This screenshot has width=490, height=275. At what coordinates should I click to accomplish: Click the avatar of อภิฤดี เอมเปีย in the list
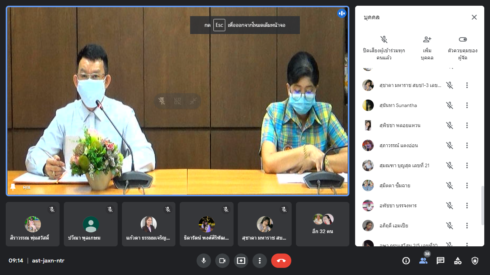[x=368, y=226]
